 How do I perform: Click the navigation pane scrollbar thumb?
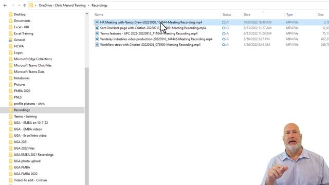point(87,126)
